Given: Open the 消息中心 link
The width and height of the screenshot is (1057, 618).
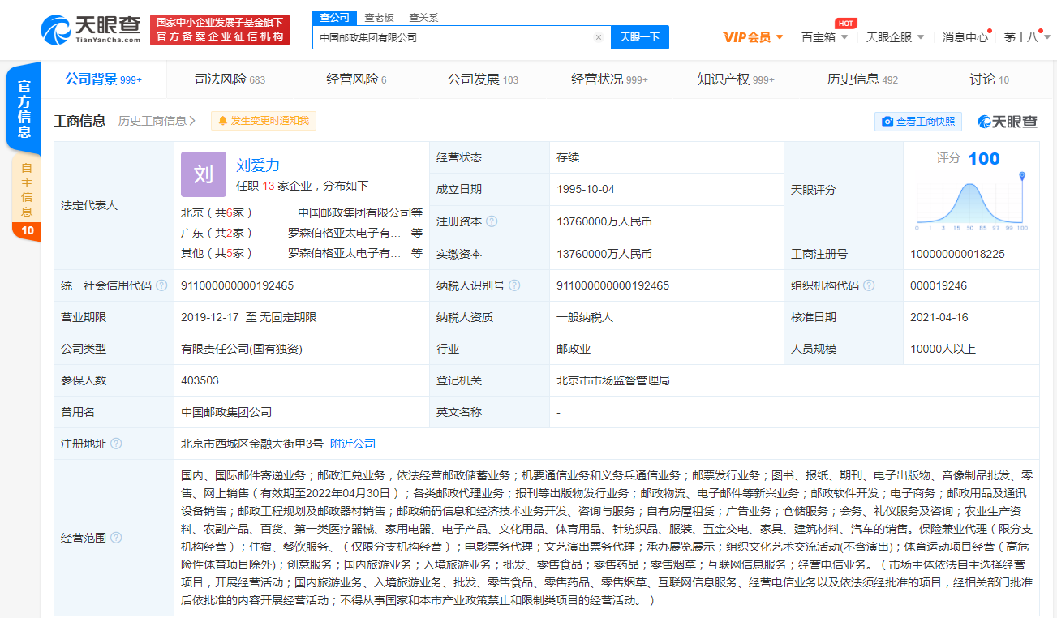Looking at the screenshot, I should click(x=965, y=37).
